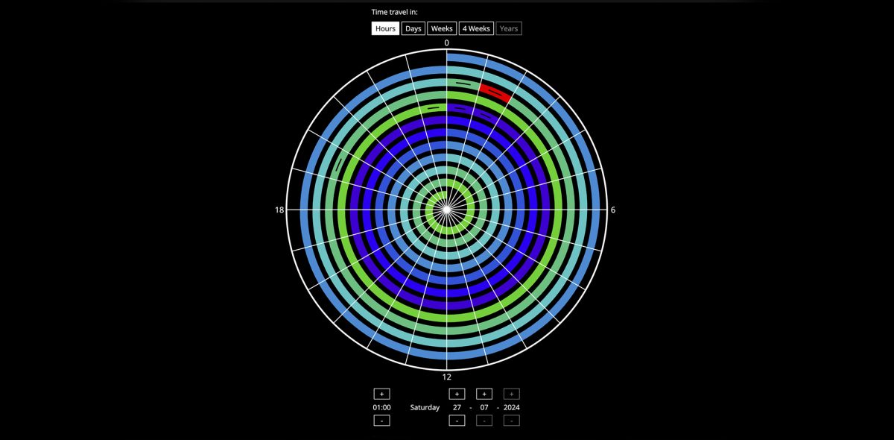Increase the hour with plus above 01:00
894x440 pixels.
coord(381,394)
